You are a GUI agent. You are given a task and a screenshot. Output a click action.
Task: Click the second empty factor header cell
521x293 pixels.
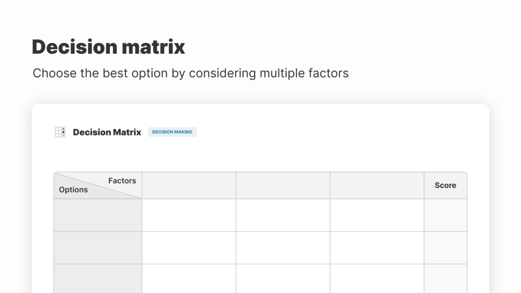pos(283,186)
